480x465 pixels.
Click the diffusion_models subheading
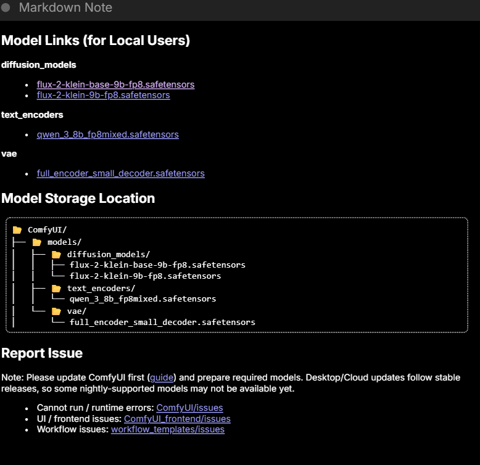[x=39, y=65]
